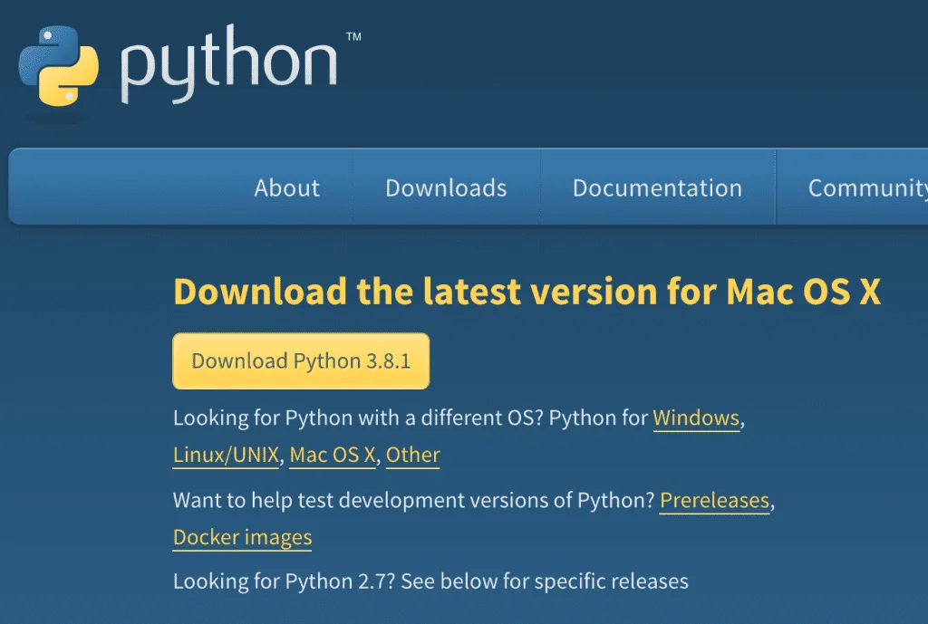
Task: Click the Python 2.7 releases notice text
Action: 430,581
